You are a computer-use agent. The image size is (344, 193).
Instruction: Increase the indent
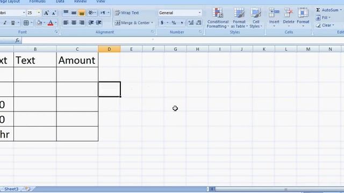pos(99,23)
